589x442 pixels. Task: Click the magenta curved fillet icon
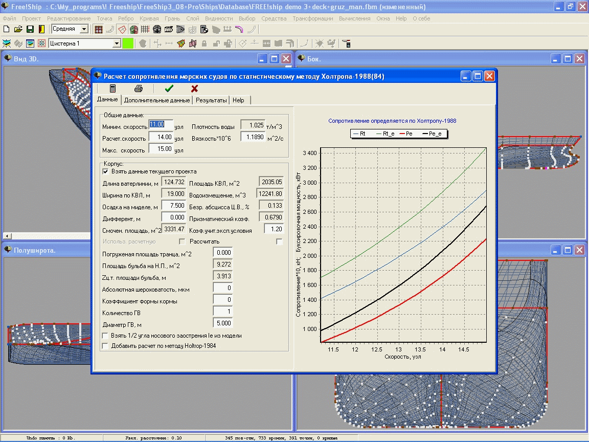point(239,29)
